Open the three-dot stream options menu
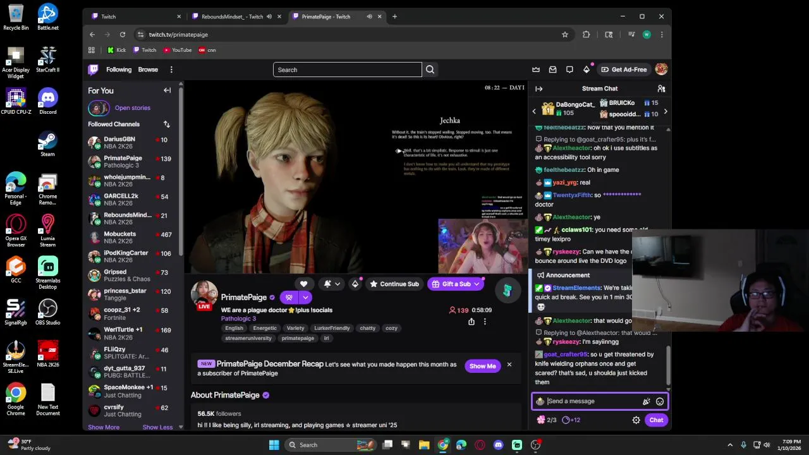 [485, 322]
